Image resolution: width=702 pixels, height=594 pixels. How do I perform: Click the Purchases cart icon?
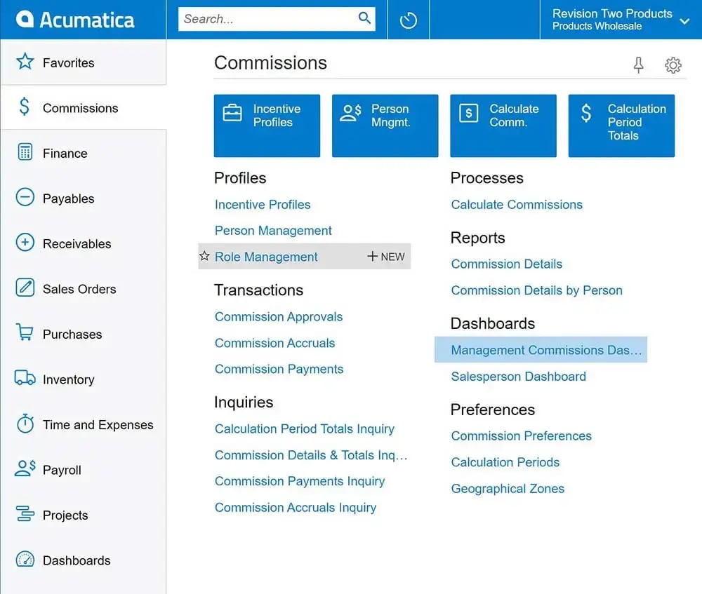coord(25,332)
